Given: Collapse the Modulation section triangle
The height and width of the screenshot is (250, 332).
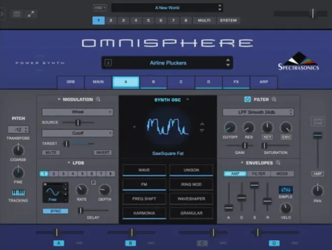Looking at the screenshot, I should pyautogui.click(x=59, y=99).
